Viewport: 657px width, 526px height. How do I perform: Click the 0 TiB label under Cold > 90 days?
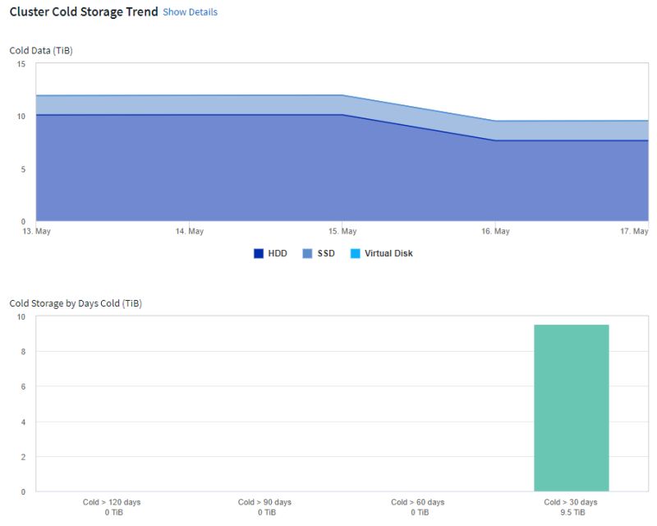coord(269,512)
